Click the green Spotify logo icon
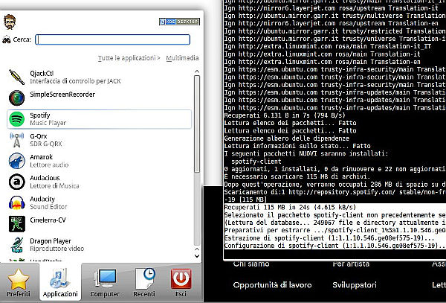Screen dimensions: 446x303 17,119
